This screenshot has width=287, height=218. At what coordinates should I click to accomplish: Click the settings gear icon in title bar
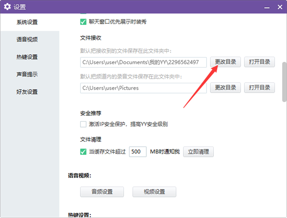[7, 7]
